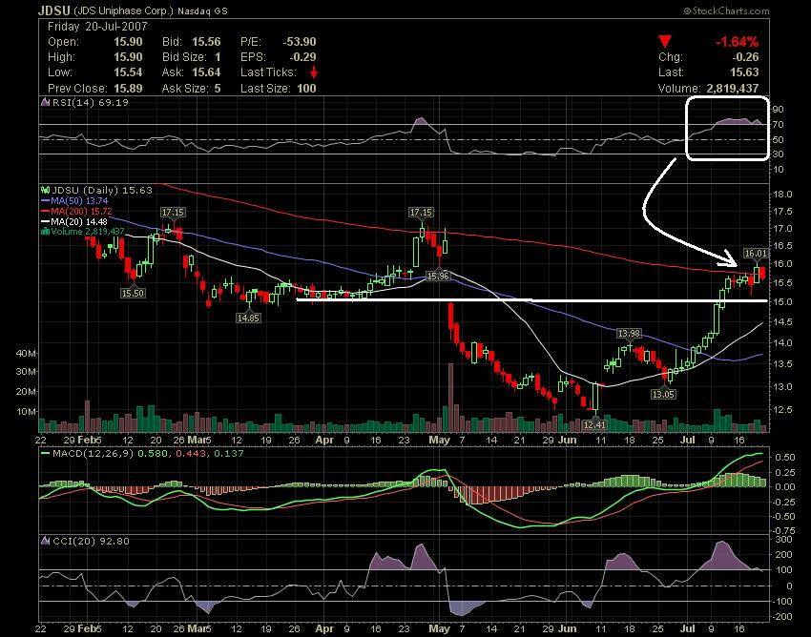Click the 'MACD(12,26,9)' indicator label

coord(94,454)
